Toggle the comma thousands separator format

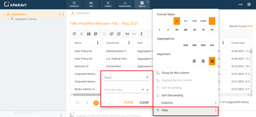point(212,21)
